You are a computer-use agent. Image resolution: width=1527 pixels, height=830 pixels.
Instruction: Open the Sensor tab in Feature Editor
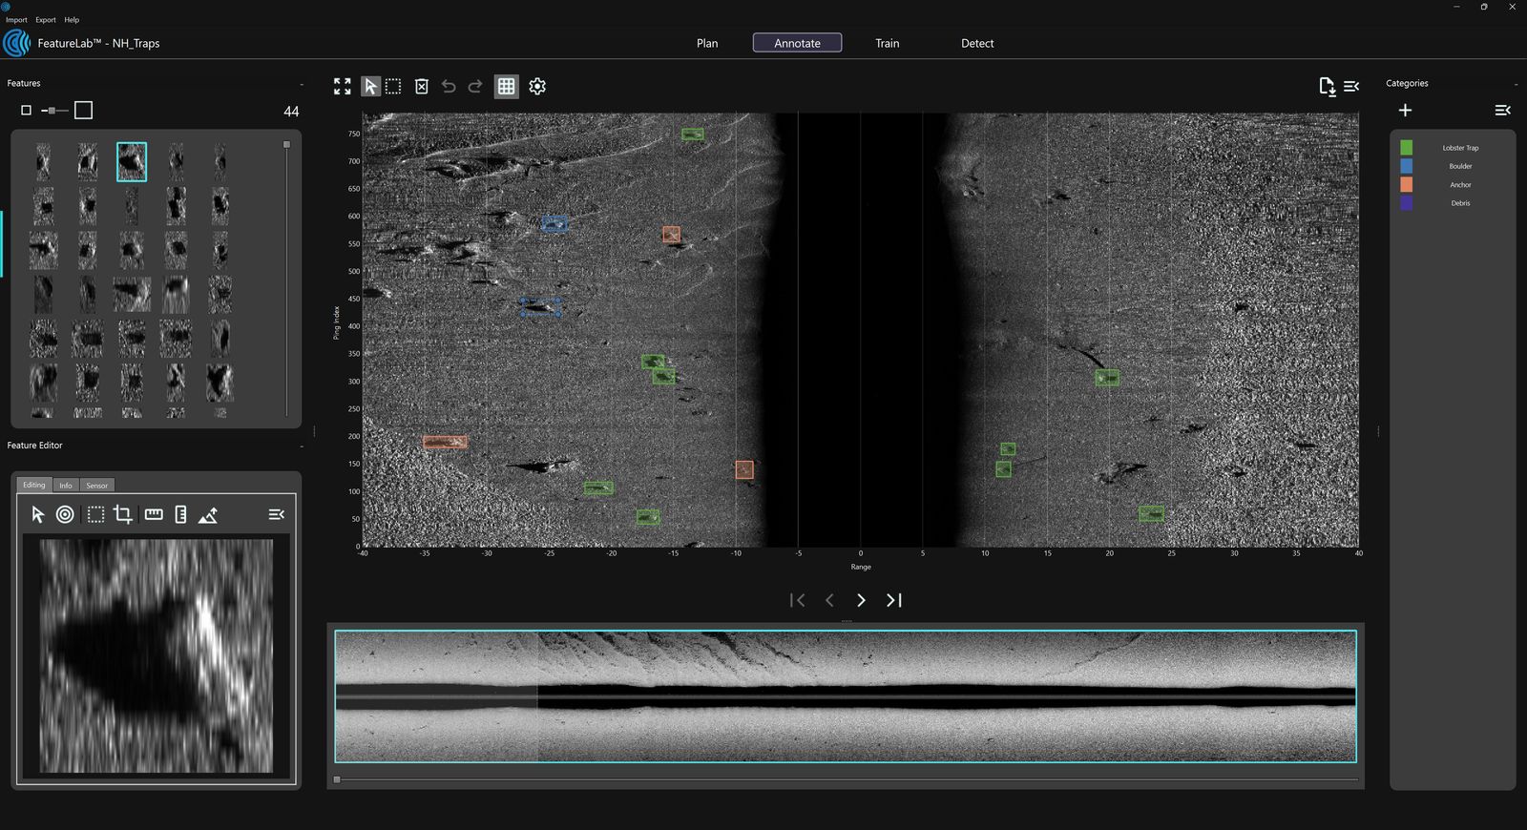(96, 486)
